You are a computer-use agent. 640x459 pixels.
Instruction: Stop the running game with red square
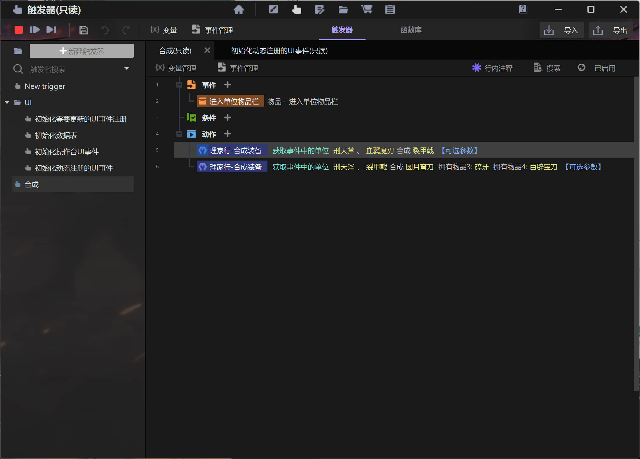(x=19, y=30)
